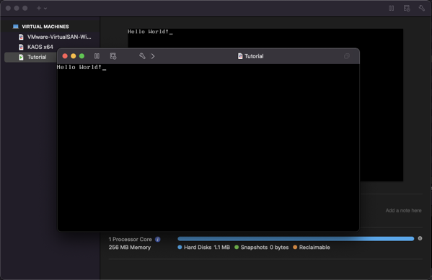Click 256 MB Memory text
Screen dimensions: 432x280
pyautogui.click(x=130, y=248)
